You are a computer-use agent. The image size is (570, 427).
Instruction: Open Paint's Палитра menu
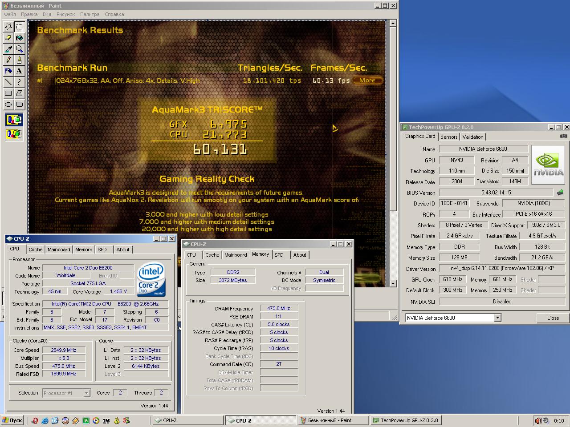tap(90, 14)
